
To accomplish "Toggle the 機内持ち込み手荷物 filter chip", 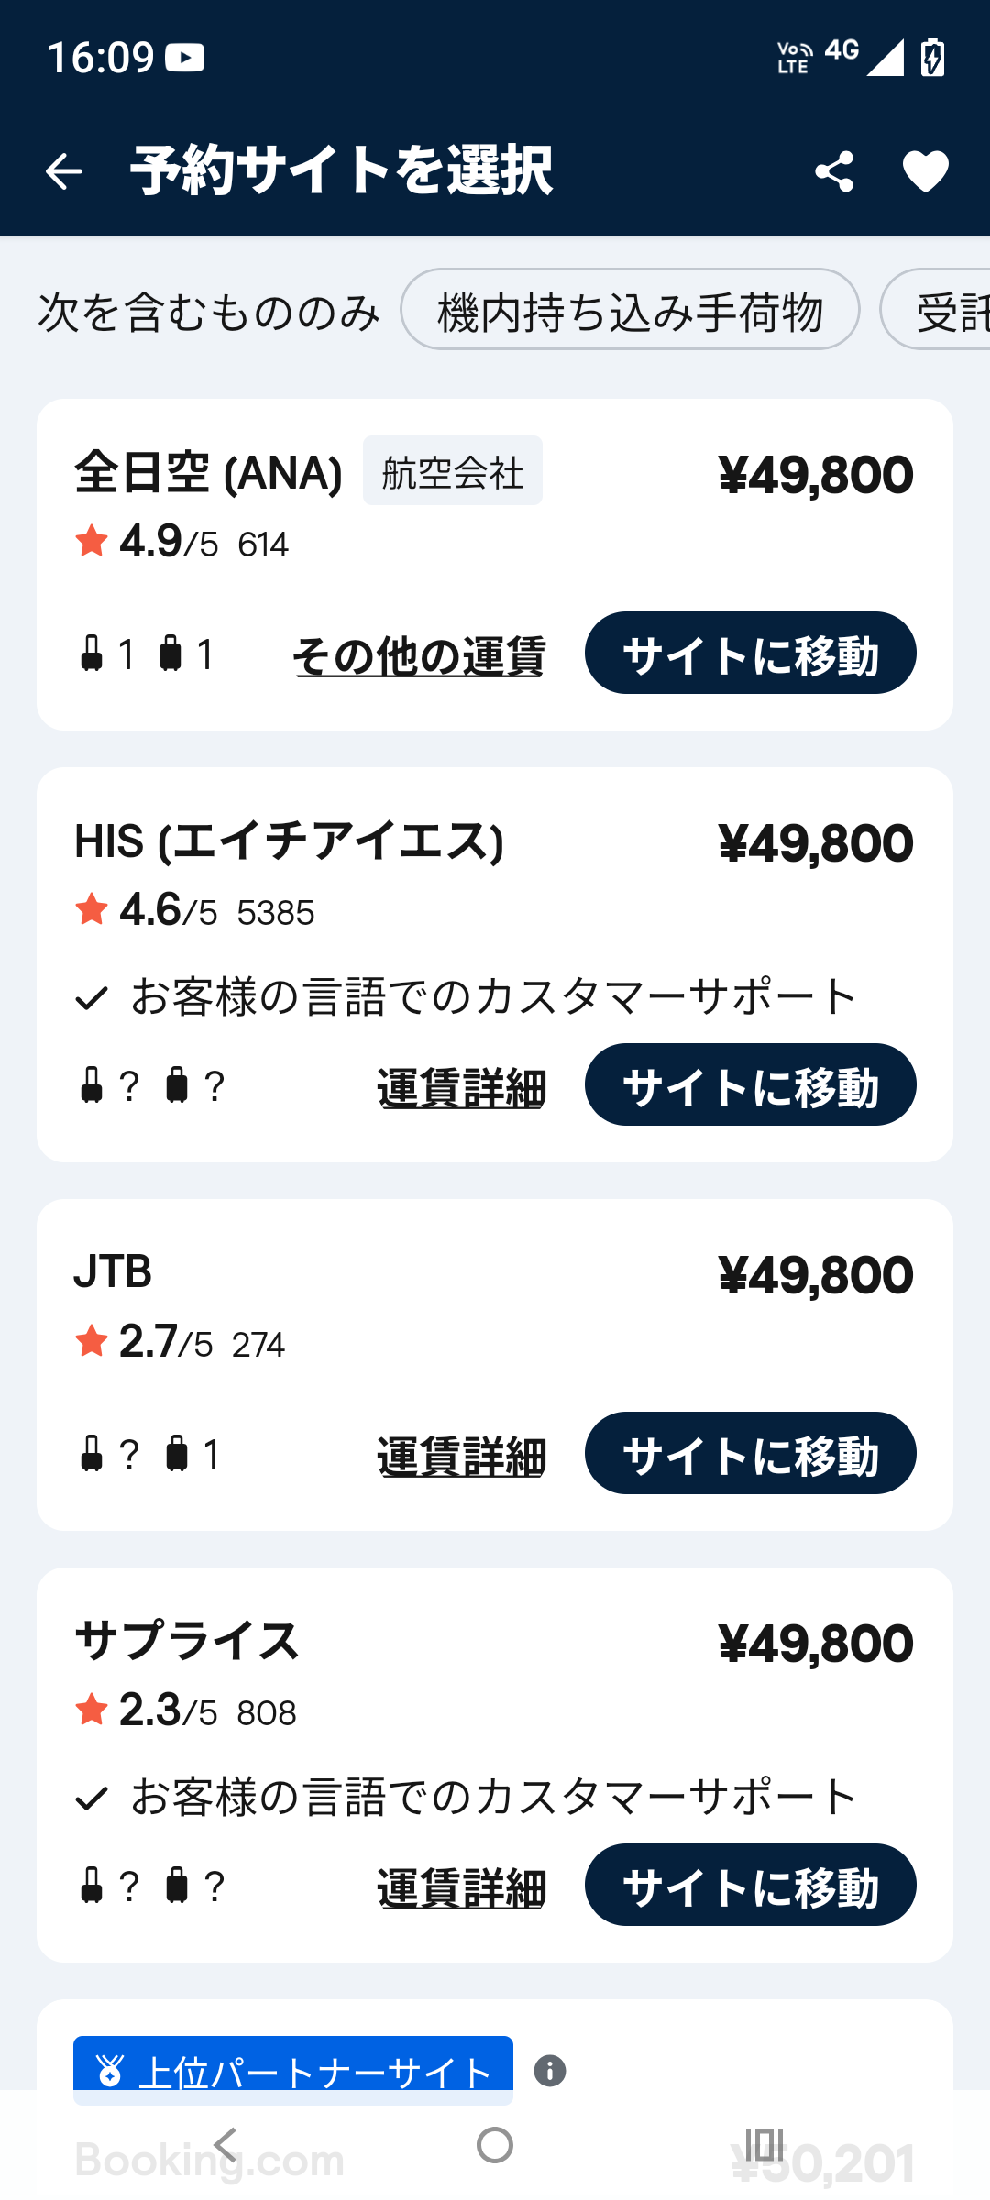I will point(630,310).
